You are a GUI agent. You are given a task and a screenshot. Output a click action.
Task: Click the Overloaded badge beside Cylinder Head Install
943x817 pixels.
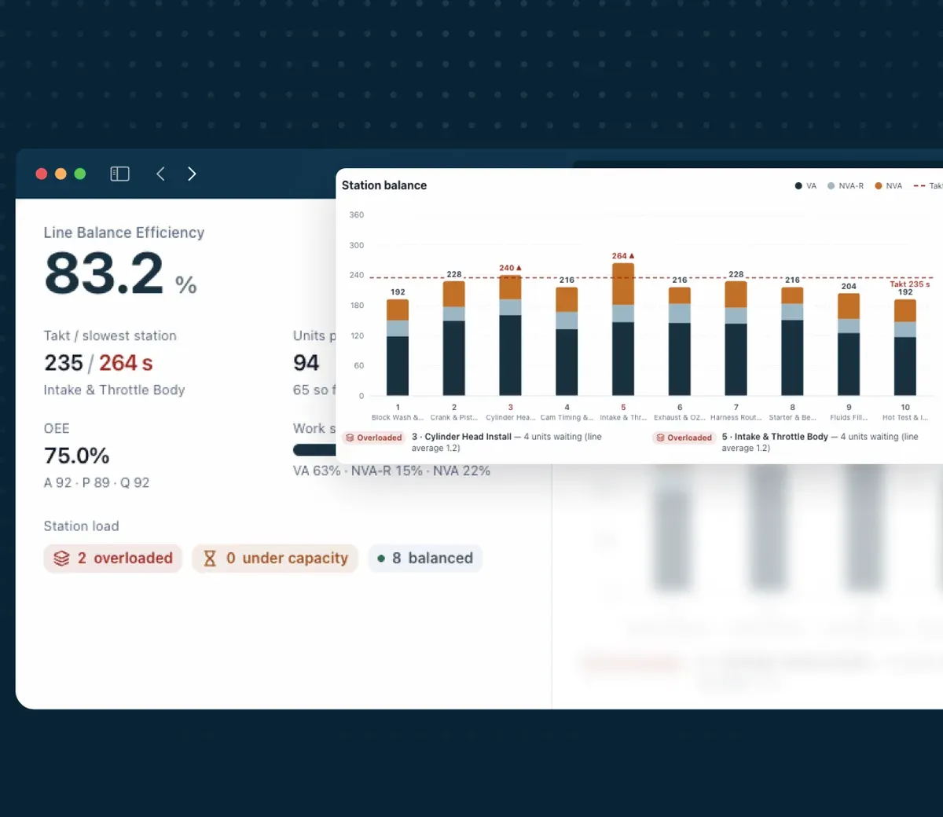(374, 438)
